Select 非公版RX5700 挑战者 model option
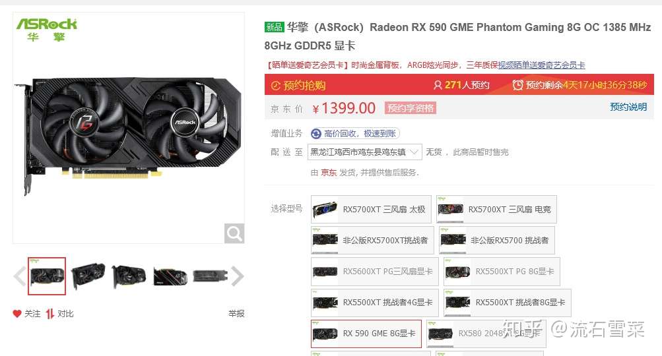Image resolution: width=662 pixels, height=356 pixels. tap(496, 241)
